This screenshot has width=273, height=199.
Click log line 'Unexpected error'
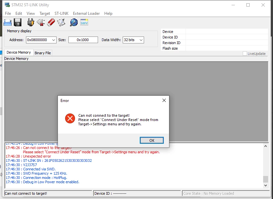click(x=28, y=156)
